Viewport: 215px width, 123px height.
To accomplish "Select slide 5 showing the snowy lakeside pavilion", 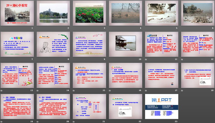I will point(162,13).
